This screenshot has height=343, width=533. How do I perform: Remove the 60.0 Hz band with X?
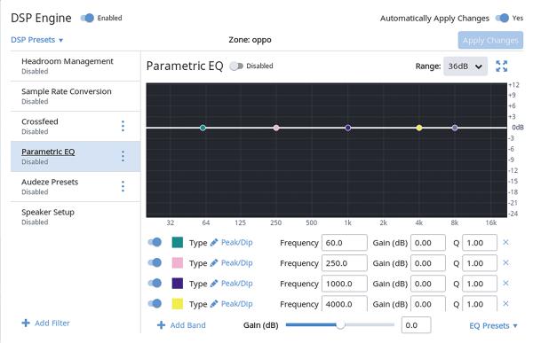tap(505, 242)
